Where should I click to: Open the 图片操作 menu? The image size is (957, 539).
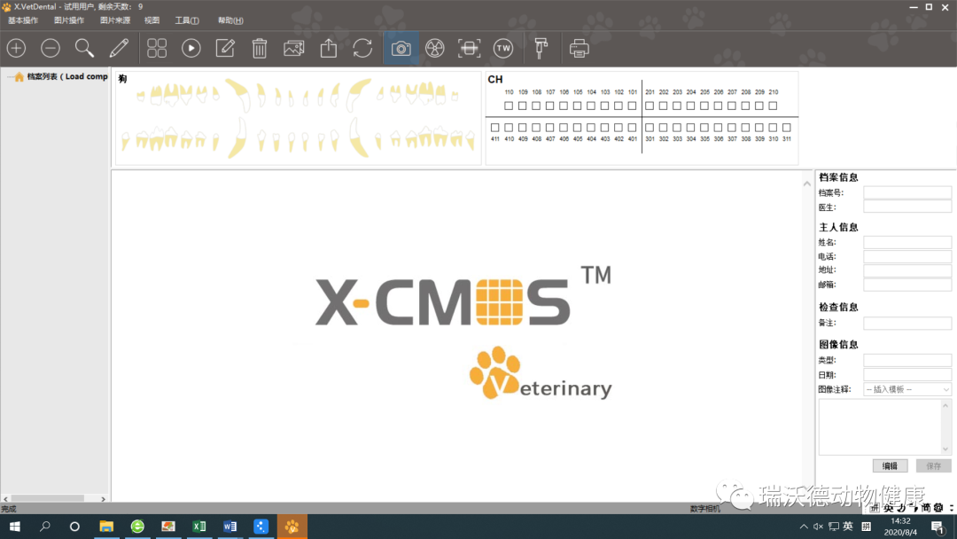(x=69, y=20)
